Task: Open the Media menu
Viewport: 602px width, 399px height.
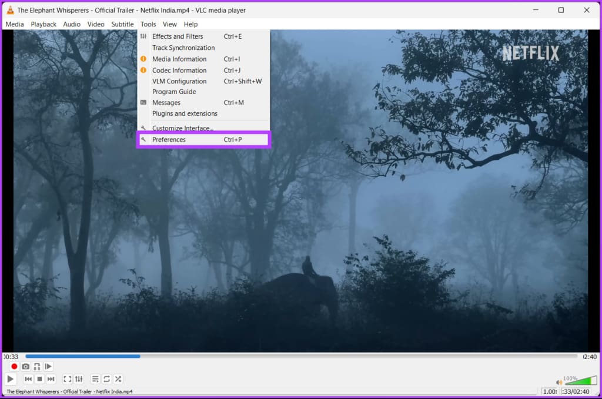Action: click(x=15, y=24)
